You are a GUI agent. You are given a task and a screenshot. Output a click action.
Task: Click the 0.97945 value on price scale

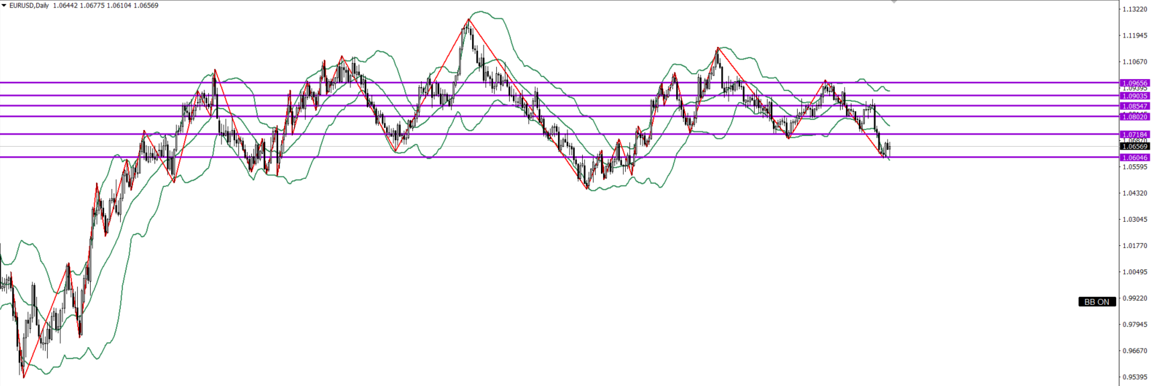coord(1134,324)
